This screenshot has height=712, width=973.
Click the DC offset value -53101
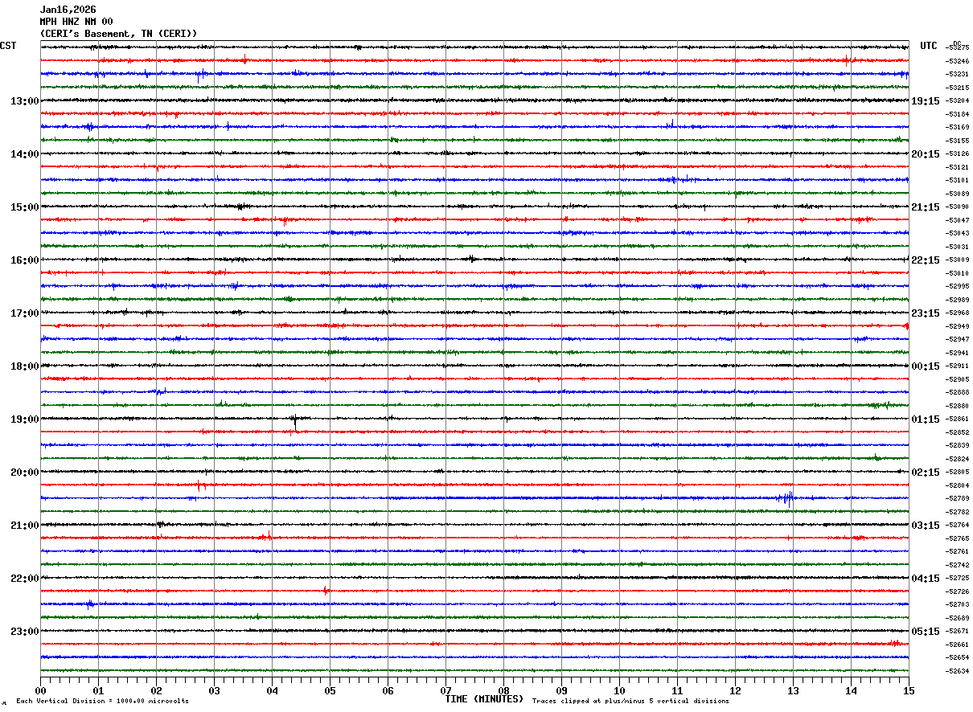(x=957, y=180)
